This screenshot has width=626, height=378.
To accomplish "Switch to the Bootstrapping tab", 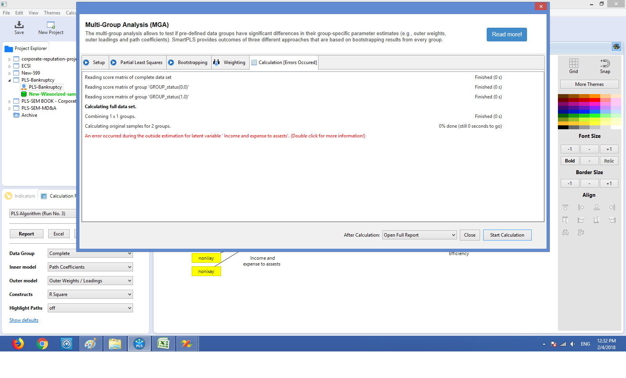I will [189, 62].
